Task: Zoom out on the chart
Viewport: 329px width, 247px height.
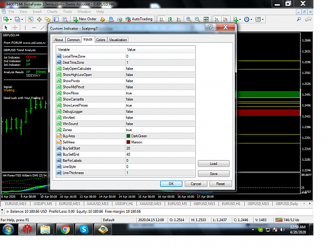Action: [197, 19]
